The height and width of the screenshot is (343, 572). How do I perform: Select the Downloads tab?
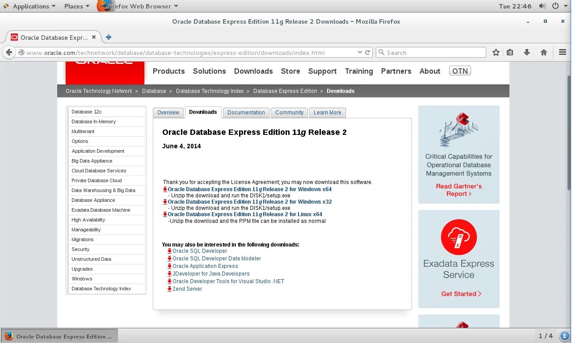click(x=203, y=112)
